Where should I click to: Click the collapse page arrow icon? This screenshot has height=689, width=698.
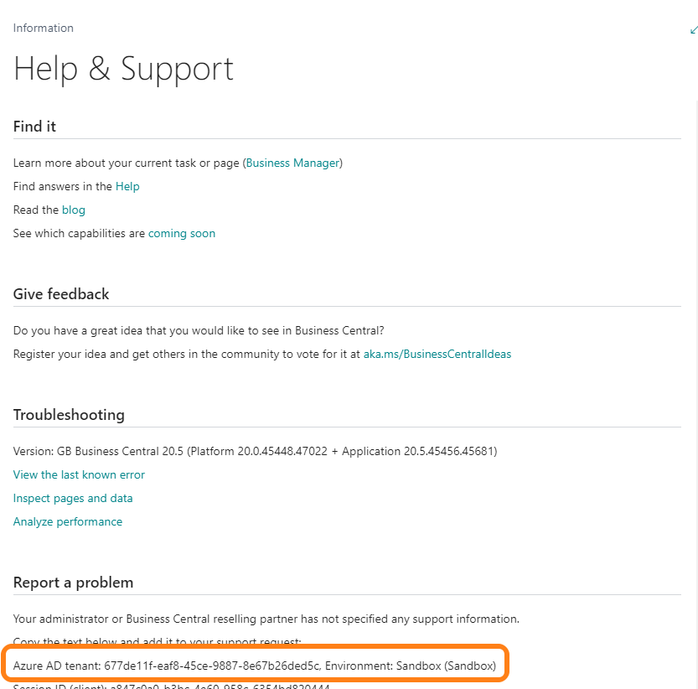point(693,29)
